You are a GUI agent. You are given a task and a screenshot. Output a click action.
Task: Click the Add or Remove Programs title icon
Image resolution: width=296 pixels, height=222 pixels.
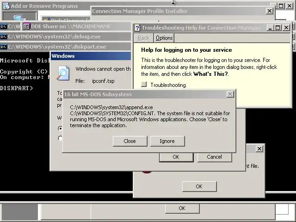(6, 6)
